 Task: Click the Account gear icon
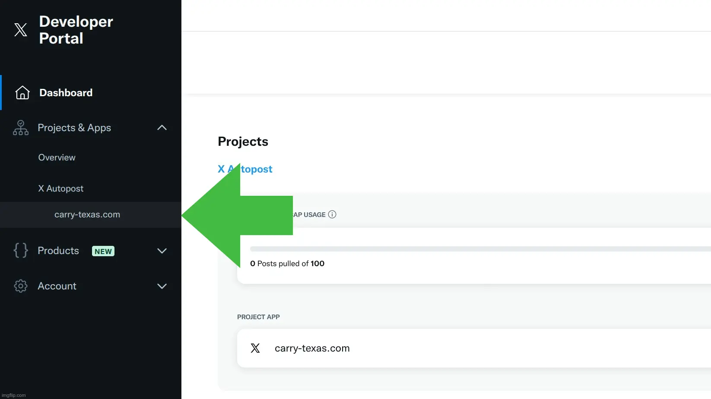tap(21, 286)
